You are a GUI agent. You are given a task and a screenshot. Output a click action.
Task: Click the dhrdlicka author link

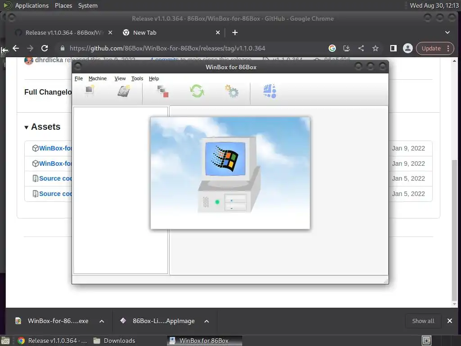[x=49, y=60]
